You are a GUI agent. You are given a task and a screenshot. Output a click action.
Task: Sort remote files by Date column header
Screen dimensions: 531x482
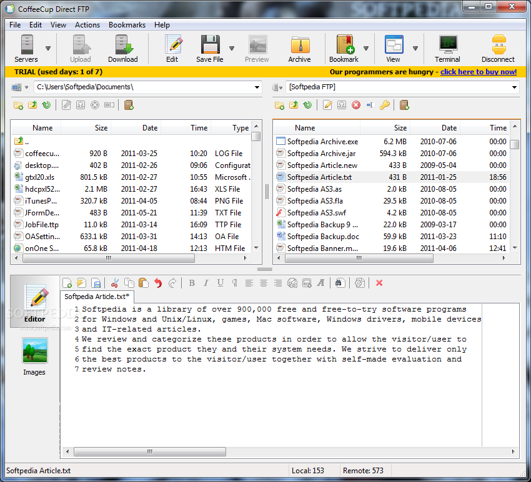click(435, 128)
